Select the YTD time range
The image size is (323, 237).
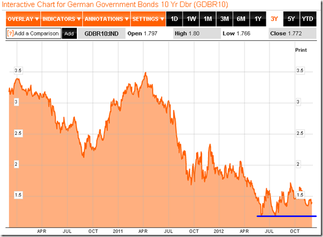(x=307, y=19)
